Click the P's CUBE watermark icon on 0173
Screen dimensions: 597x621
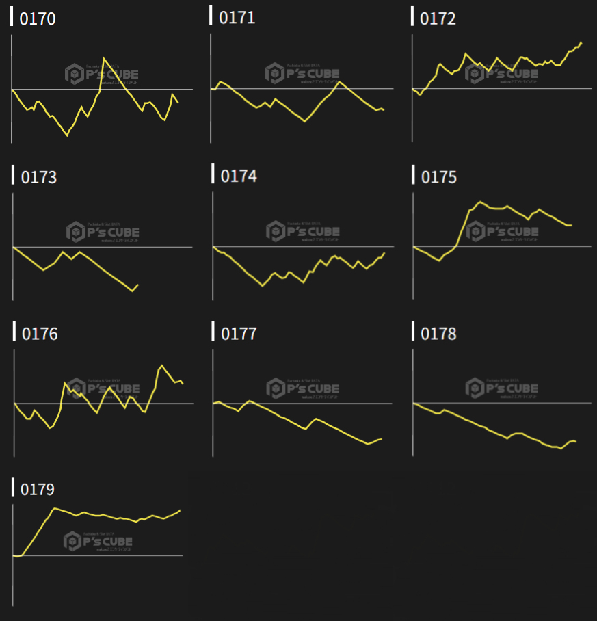(75, 232)
